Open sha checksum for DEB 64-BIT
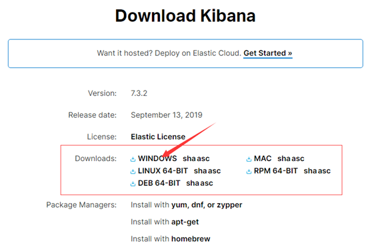This screenshot has width=372, height=247. 193,183
